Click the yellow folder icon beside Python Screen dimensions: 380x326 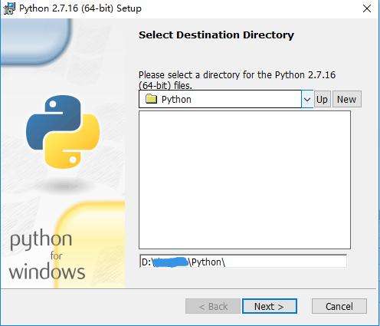(151, 99)
